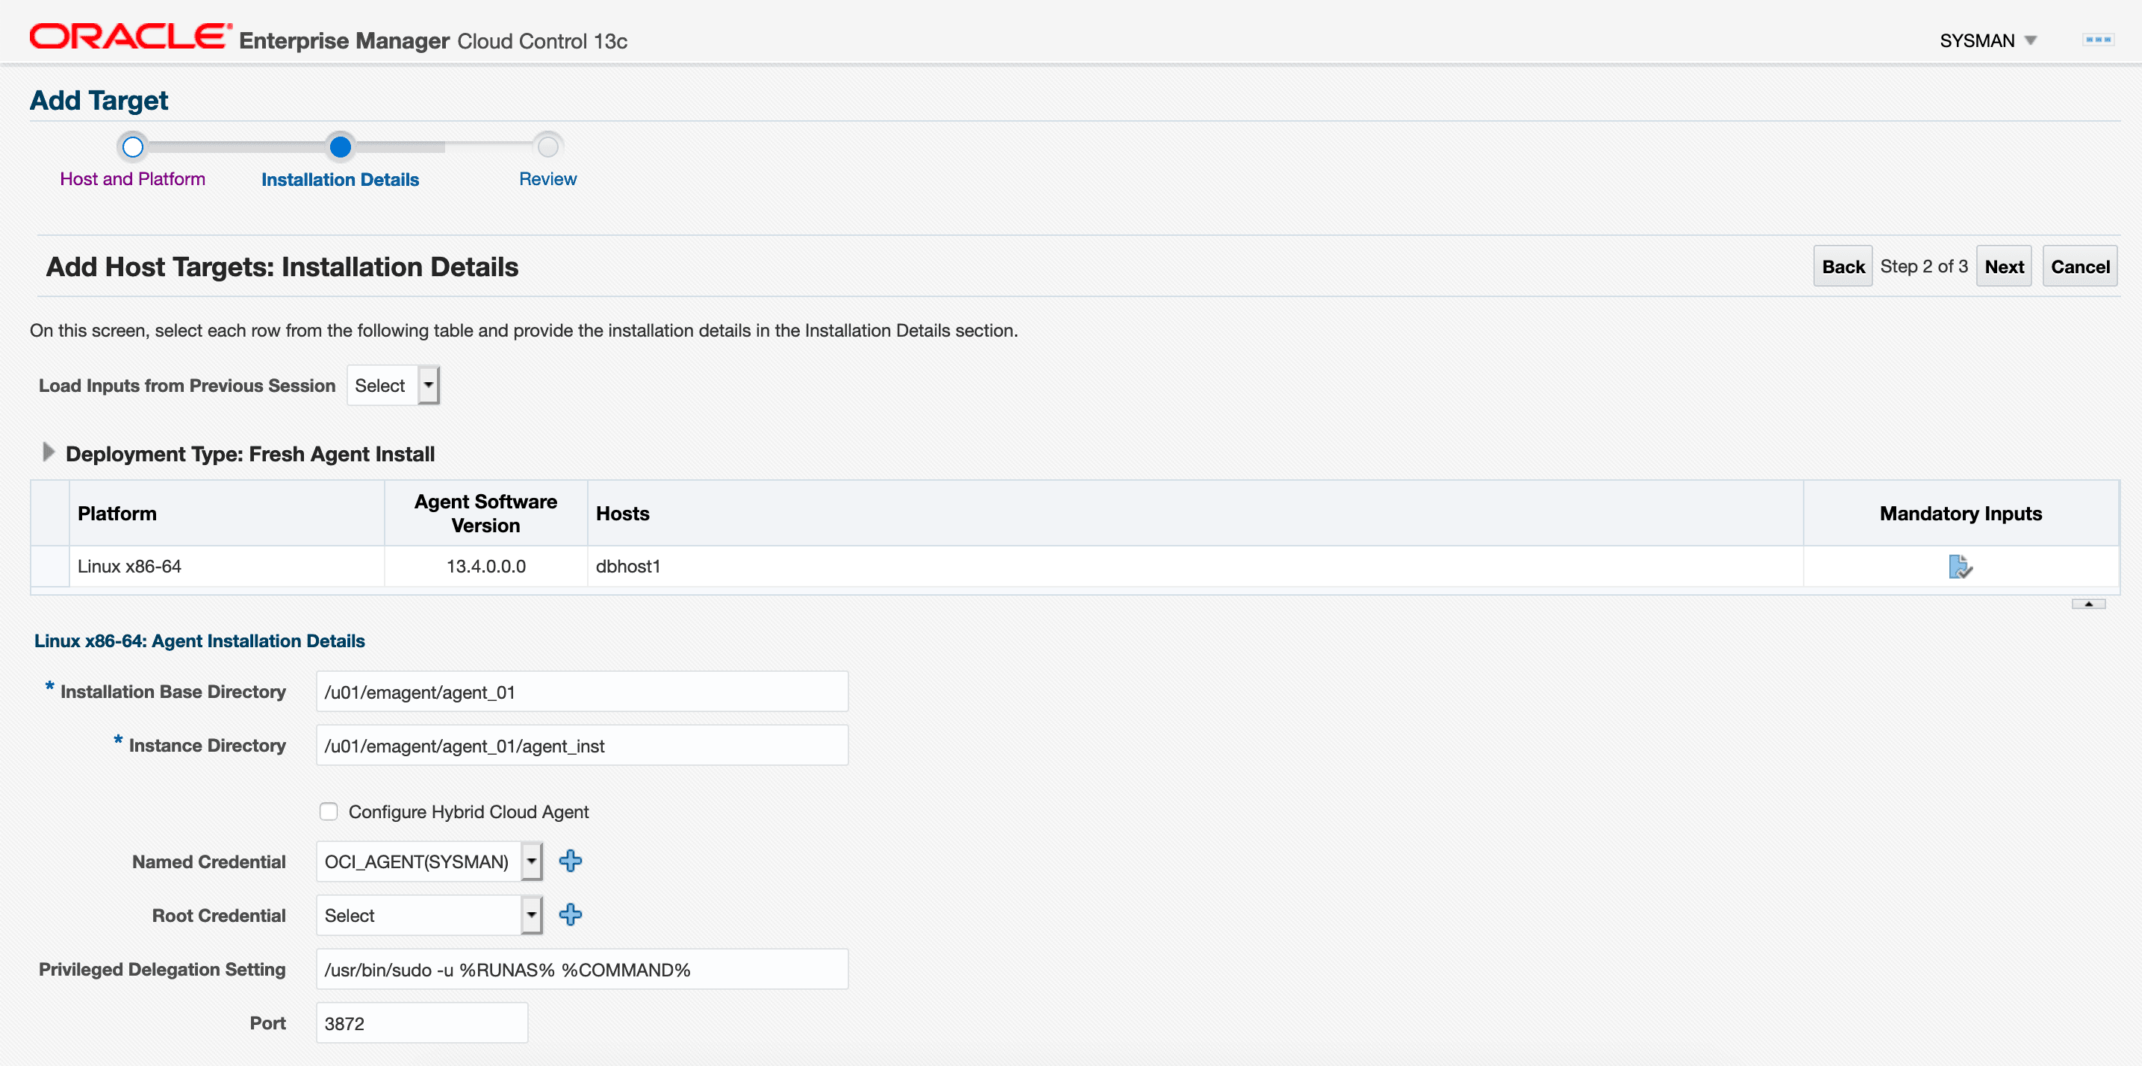Viewport: 2142px width, 1066px height.
Task: Go to the Review step
Action: 547,147
